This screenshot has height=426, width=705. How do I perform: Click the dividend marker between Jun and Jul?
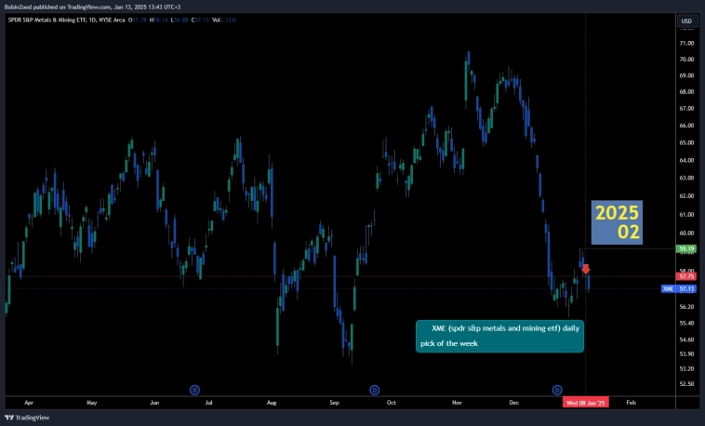tap(194, 390)
